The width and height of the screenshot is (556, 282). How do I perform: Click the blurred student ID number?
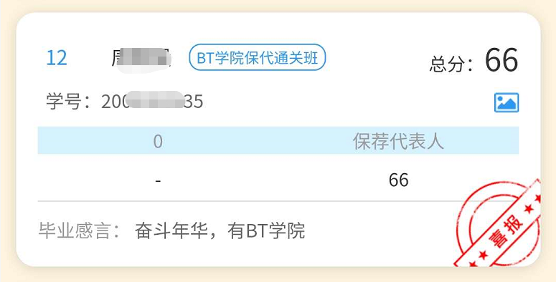(x=152, y=102)
